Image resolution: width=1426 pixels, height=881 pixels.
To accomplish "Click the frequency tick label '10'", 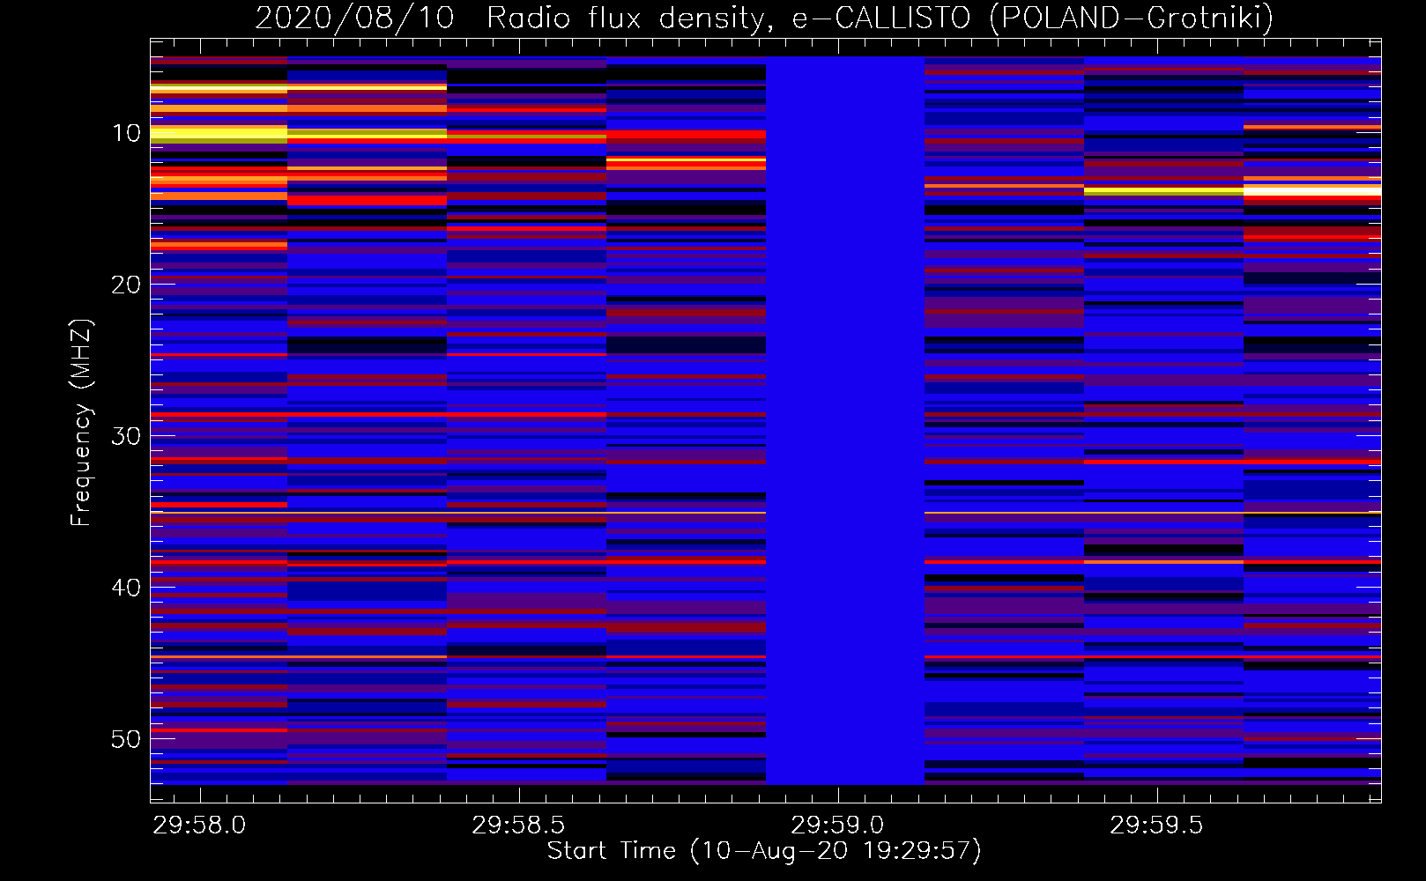I will click(x=126, y=133).
